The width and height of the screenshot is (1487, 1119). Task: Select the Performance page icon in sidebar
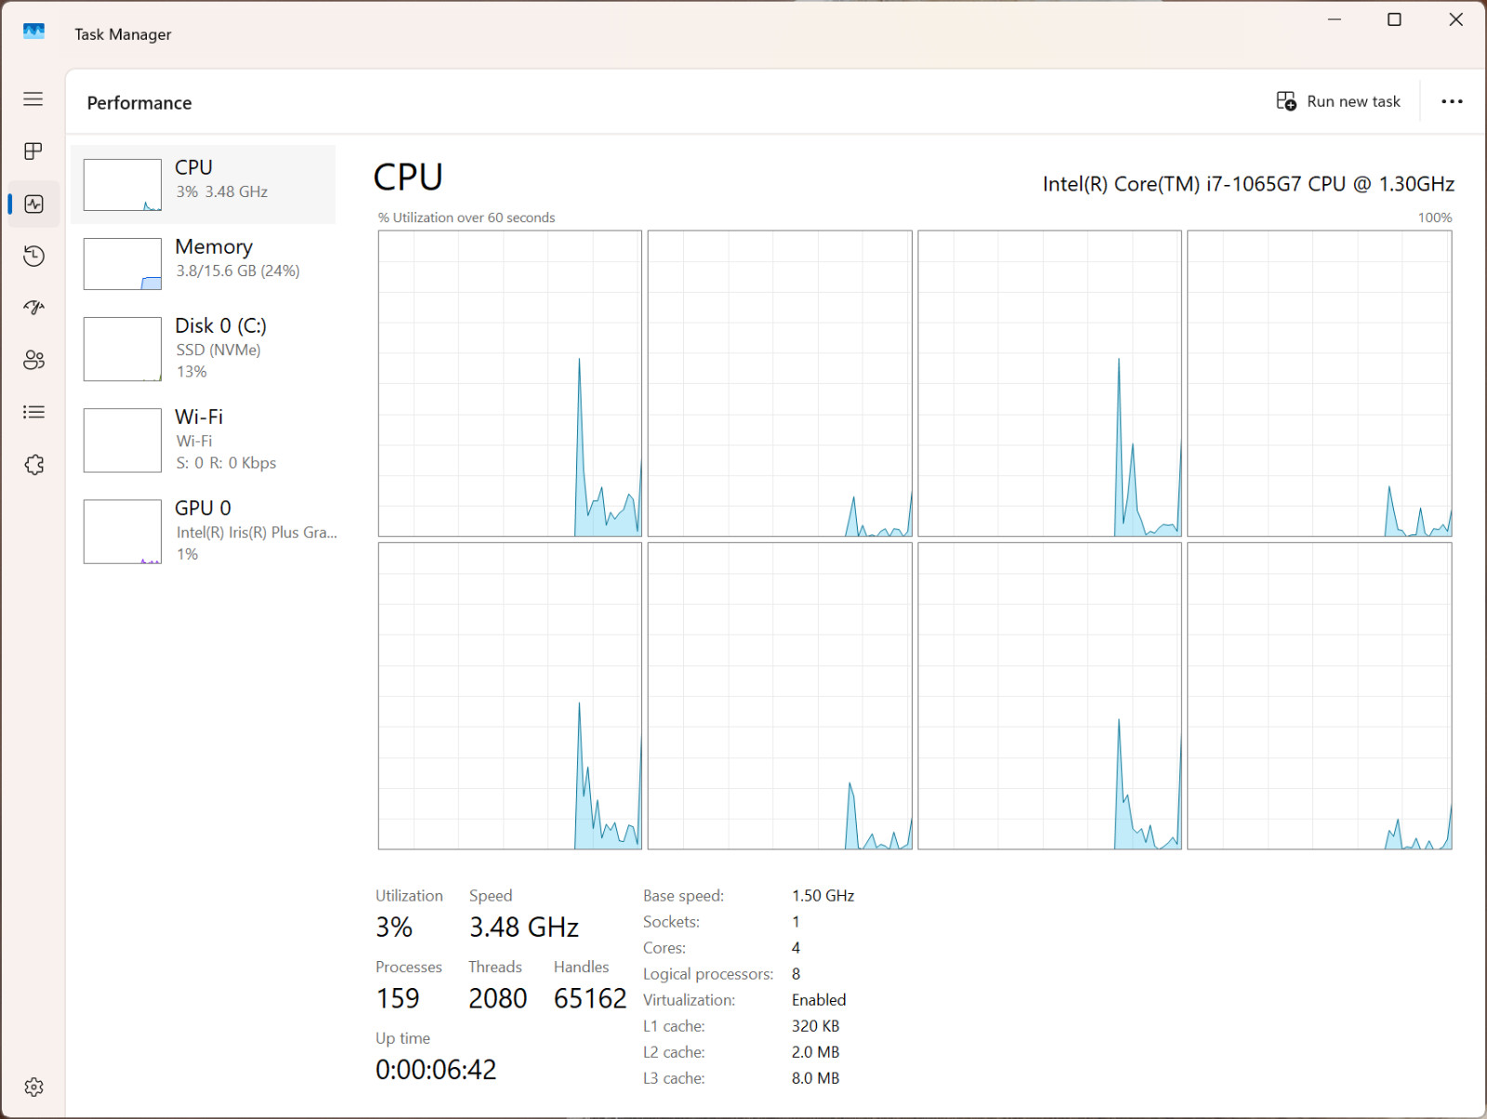pyautogui.click(x=33, y=204)
